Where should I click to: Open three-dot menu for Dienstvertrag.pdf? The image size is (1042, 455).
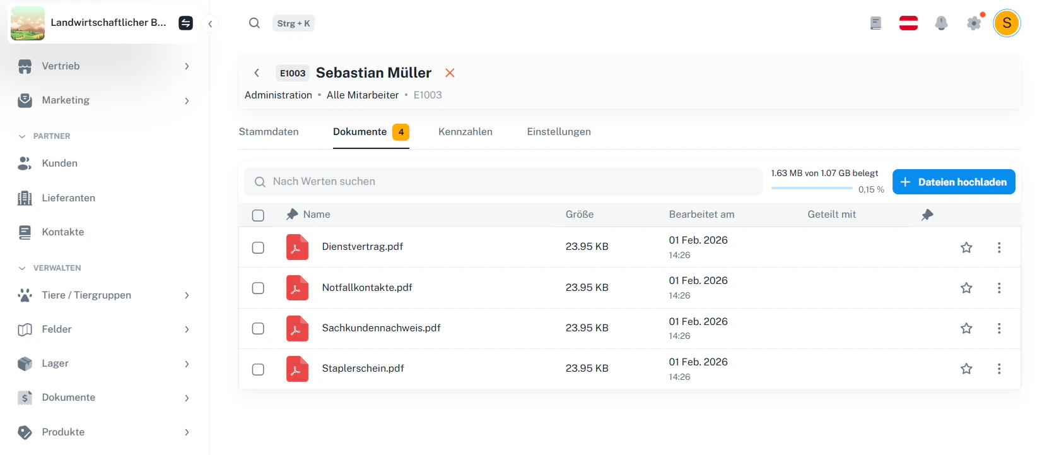[999, 247]
